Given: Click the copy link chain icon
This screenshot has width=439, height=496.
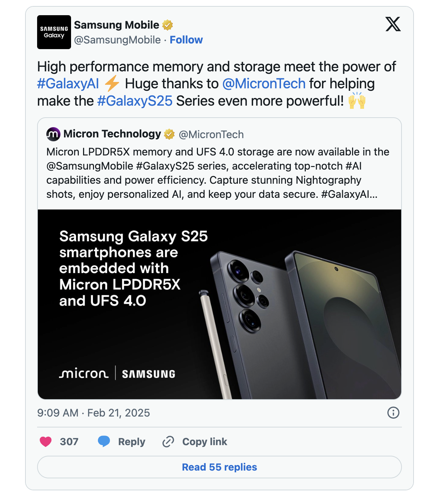Looking at the screenshot, I should pos(168,442).
